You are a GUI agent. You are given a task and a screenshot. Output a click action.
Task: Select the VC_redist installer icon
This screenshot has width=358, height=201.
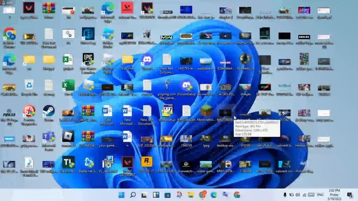[x=108, y=162]
